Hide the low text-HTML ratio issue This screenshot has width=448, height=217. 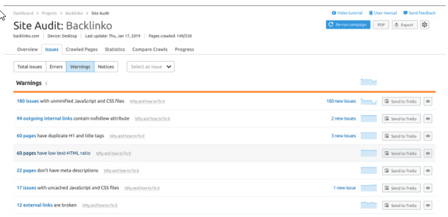(x=428, y=153)
